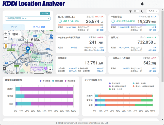Click the moon dark-mode icon
The width and height of the screenshot is (164, 125).
pyautogui.click(x=142, y=11)
